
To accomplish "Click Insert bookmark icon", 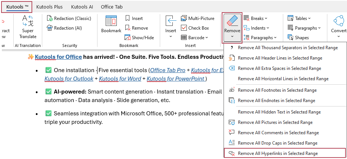I will point(128,18).
